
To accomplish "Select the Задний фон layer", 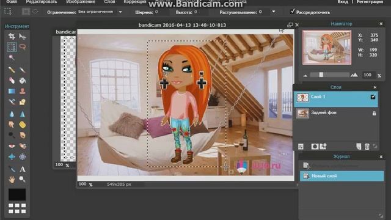I will [x=335, y=114].
